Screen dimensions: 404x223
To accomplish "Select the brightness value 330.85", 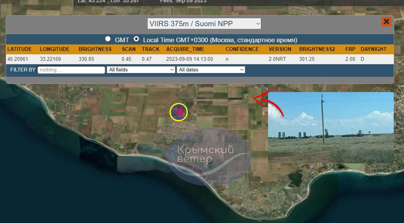I will click(x=86, y=59).
